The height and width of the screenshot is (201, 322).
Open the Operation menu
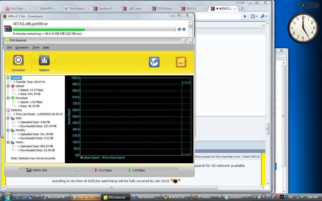22,48
